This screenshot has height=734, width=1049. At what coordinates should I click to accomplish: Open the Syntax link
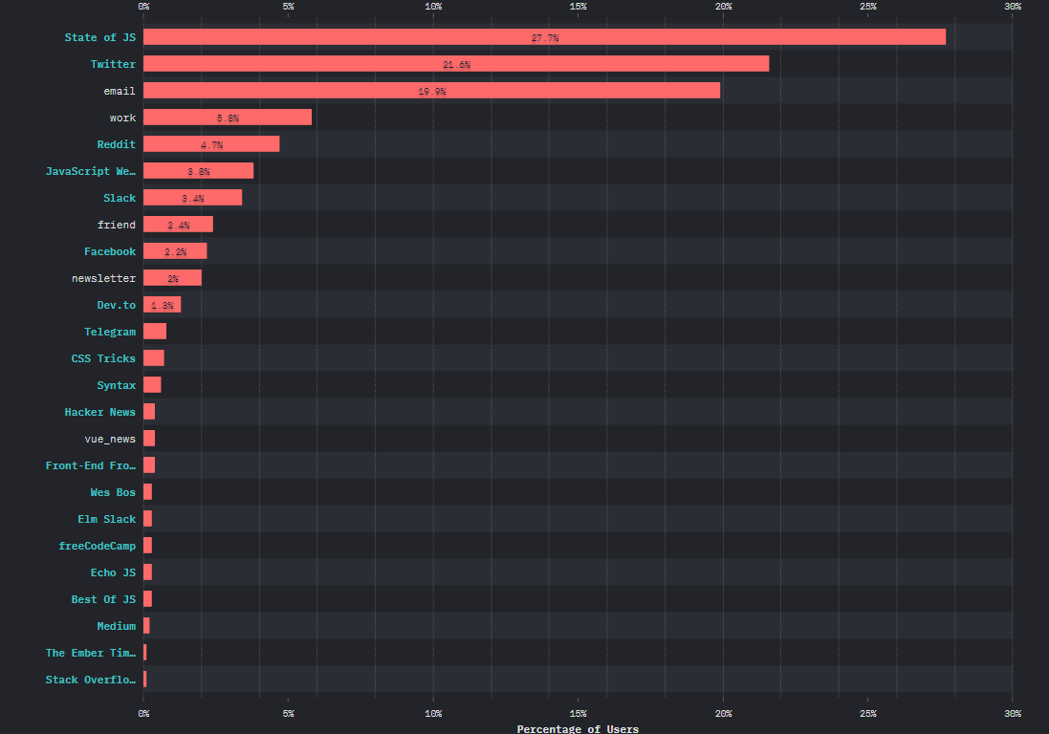click(117, 385)
